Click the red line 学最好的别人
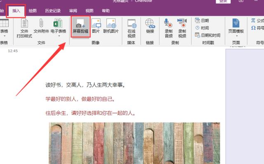The width and height of the screenshot is (264, 164). [80, 99]
